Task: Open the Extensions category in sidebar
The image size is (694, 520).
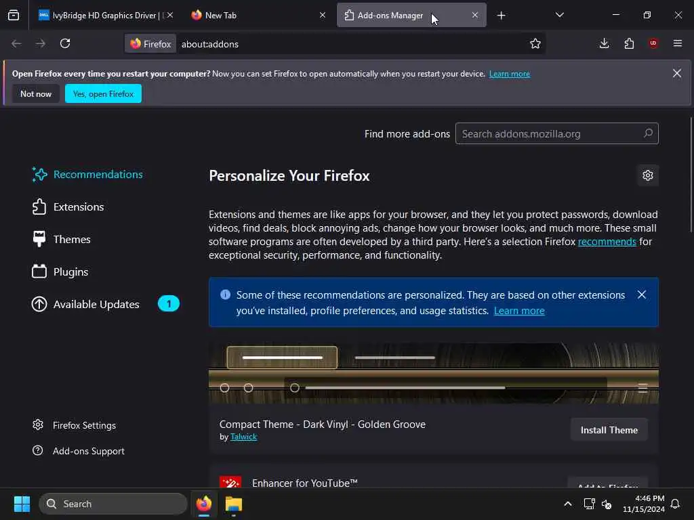Action: pos(68,207)
